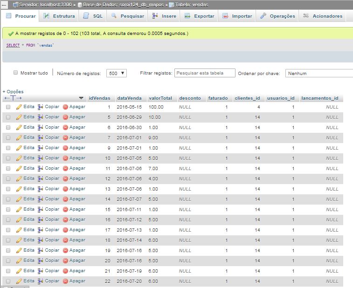Sort by faturado column header
The height and width of the screenshot is (288, 353).
218,98
